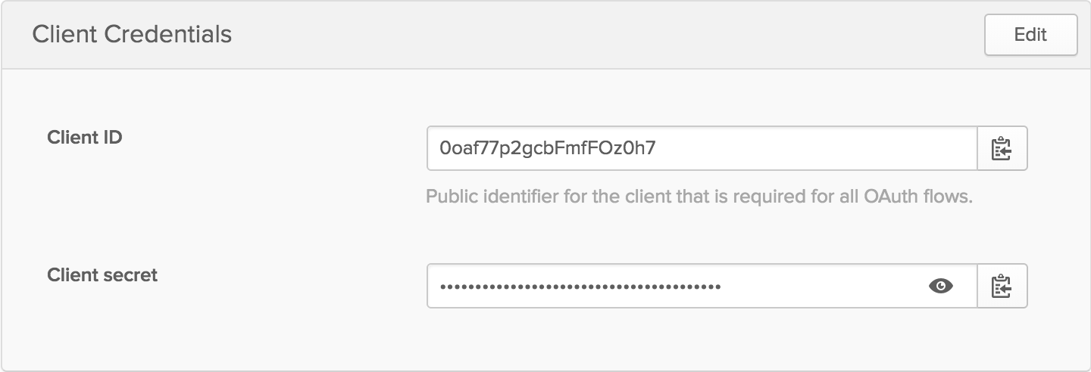Click the masked dots in Client secret

tap(580, 287)
